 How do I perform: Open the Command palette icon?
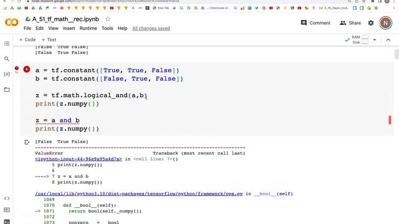coord(7,210)
